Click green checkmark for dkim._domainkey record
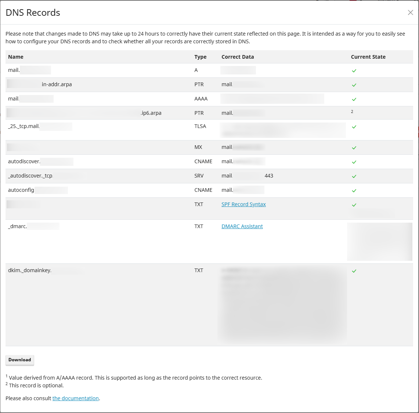419x413 pixels. 354,271
